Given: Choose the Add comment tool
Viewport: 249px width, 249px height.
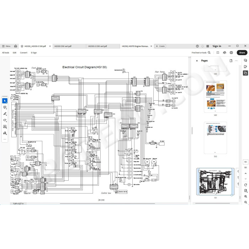Looking at the screenshot, I should tap(5, 107).
